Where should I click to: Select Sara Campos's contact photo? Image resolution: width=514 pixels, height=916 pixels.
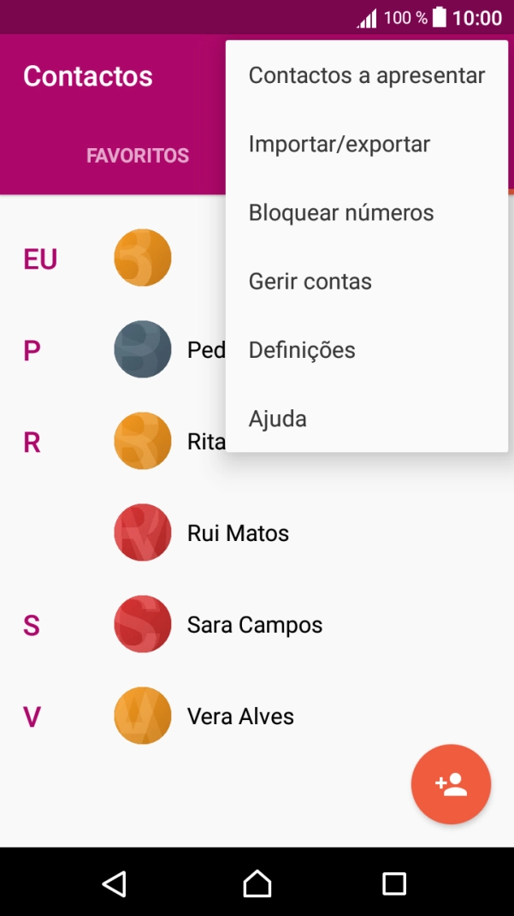coord(142,623)
